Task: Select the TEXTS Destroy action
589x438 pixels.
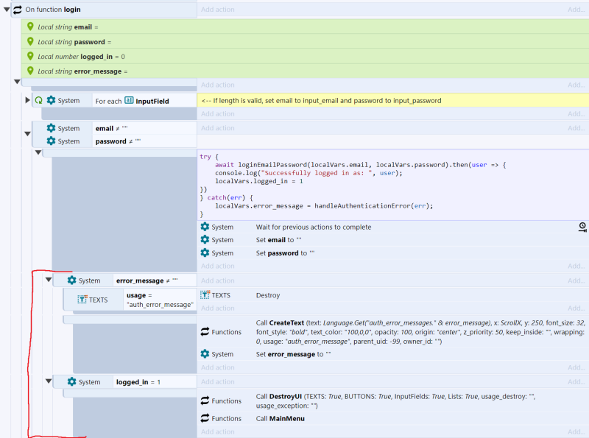Action: (393, 295)
